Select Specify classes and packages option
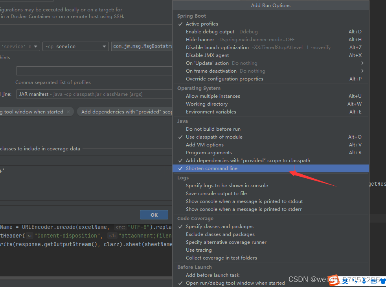 219,226
